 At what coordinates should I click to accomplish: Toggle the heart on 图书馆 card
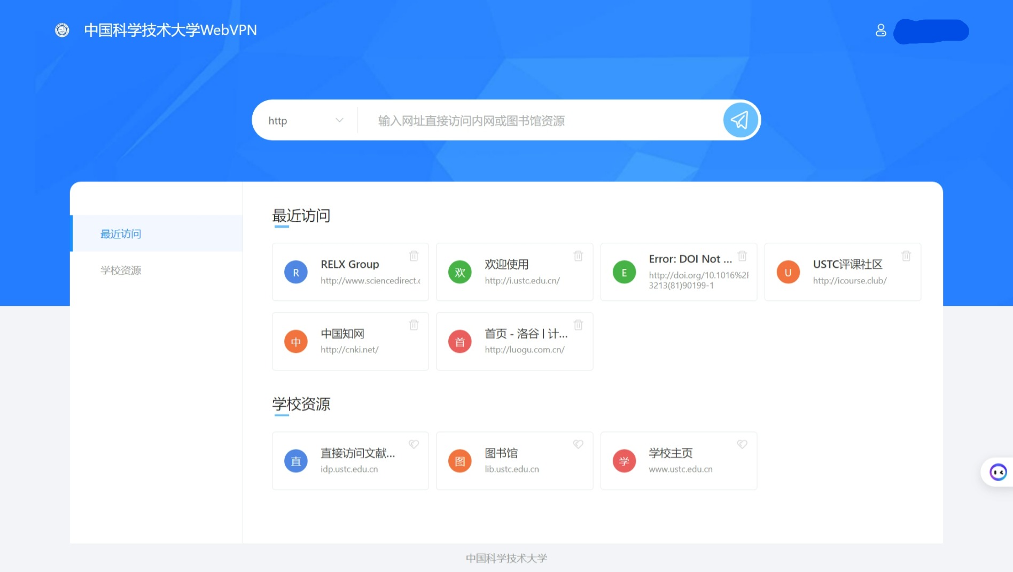[578, 444]
